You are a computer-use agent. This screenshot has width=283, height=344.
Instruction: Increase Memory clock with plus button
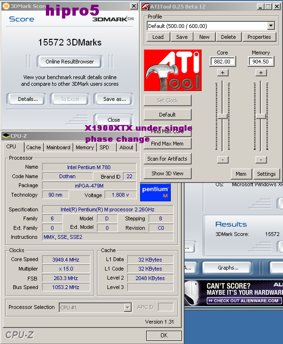(261, 72)
